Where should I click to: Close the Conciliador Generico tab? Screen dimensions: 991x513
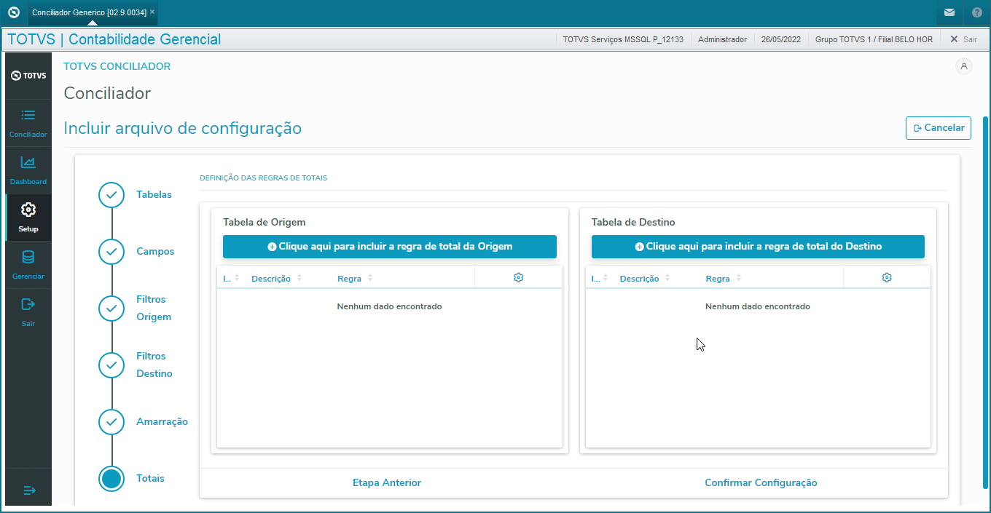point(152,12)
